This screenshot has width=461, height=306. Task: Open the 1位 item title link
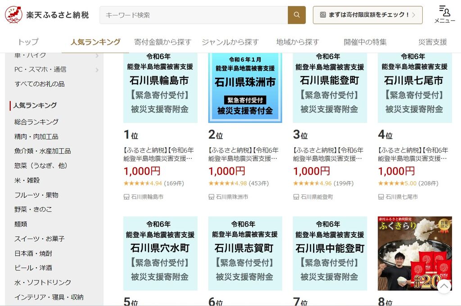159,154
